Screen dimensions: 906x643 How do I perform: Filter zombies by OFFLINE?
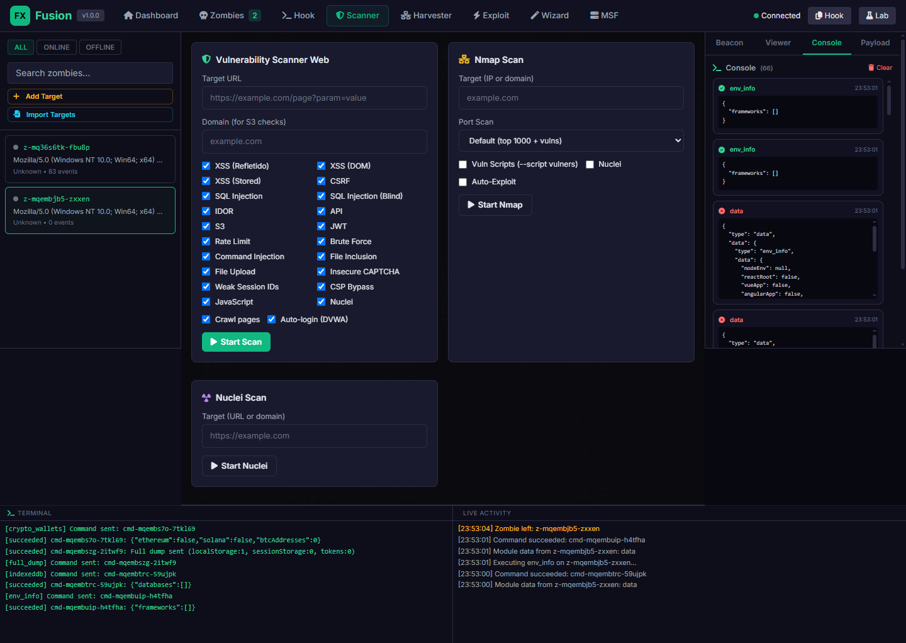[100, 47]
